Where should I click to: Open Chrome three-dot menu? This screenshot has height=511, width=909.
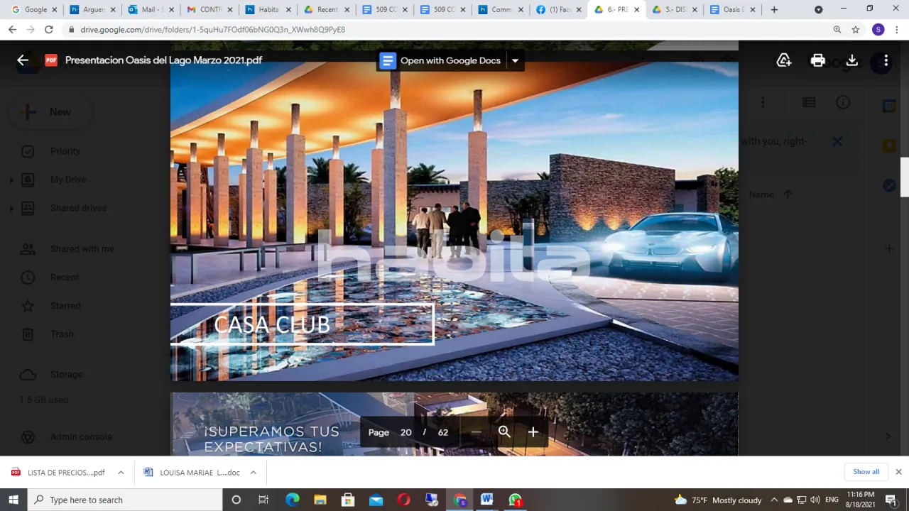click(x=897, y=30)
